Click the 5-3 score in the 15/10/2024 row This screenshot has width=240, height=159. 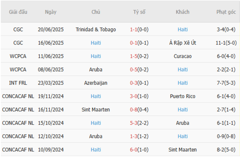134,123
